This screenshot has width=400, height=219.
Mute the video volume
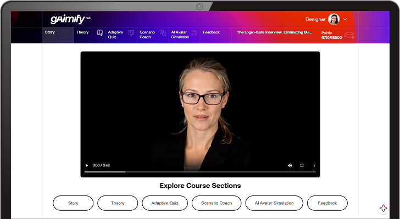coord(290,165)
